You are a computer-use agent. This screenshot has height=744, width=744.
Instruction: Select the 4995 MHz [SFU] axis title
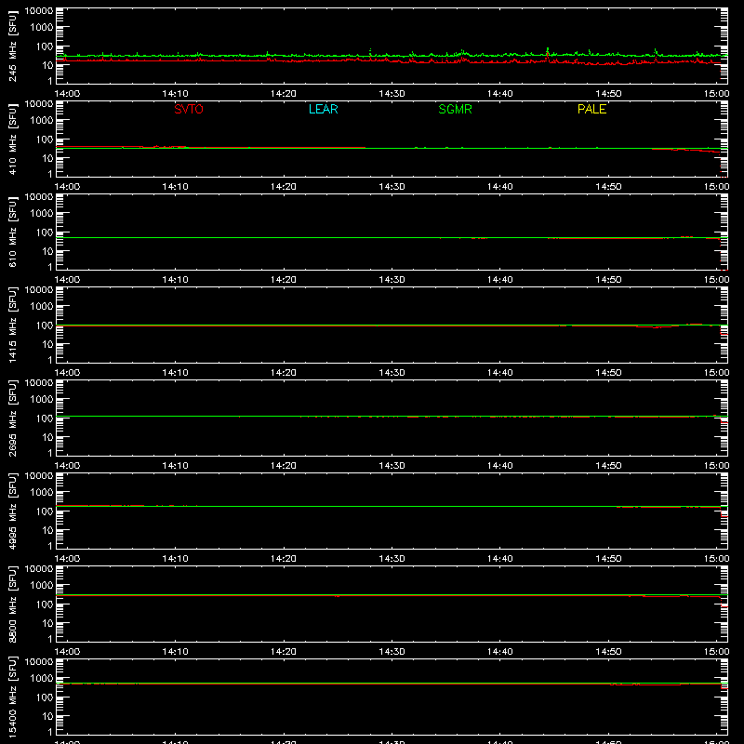13,511
